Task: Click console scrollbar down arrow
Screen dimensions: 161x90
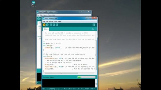Action: coord(96,86)
